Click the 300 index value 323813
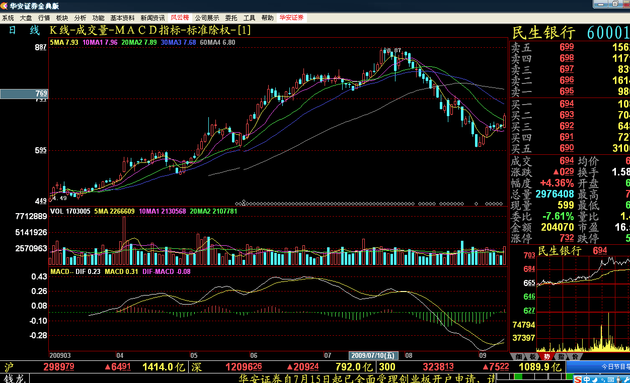 (438, 367)
